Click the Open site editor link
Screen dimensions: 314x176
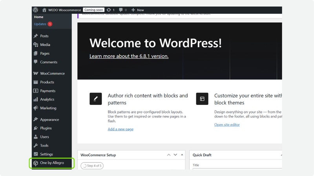click(227, 124)
